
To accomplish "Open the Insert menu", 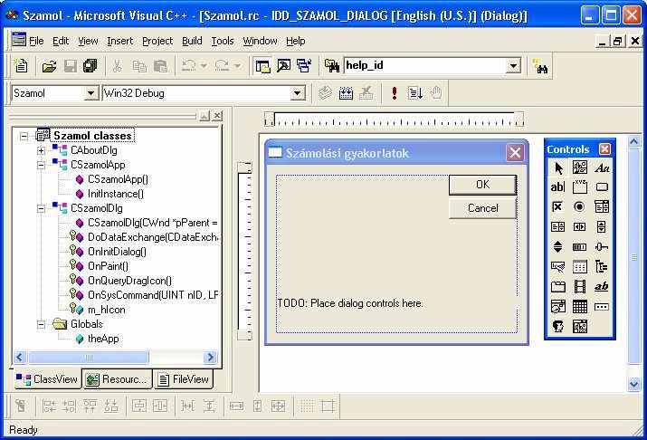I will [119, 41].
